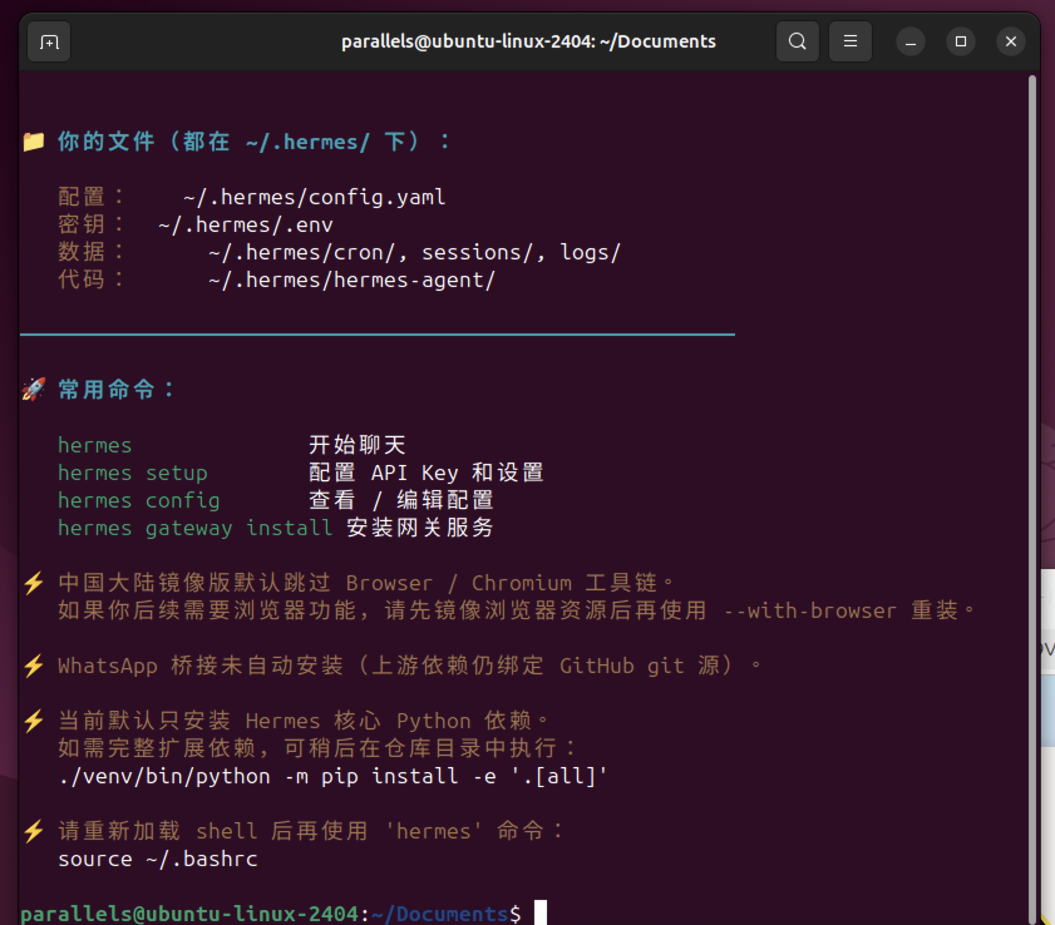The image size is (1055, 925).
Task: Click the search magnifier icon
Action: [x=797, y=42]
